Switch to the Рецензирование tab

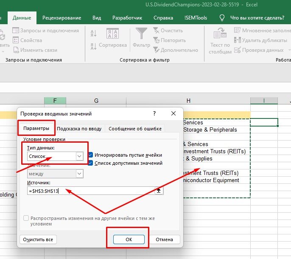62,18
